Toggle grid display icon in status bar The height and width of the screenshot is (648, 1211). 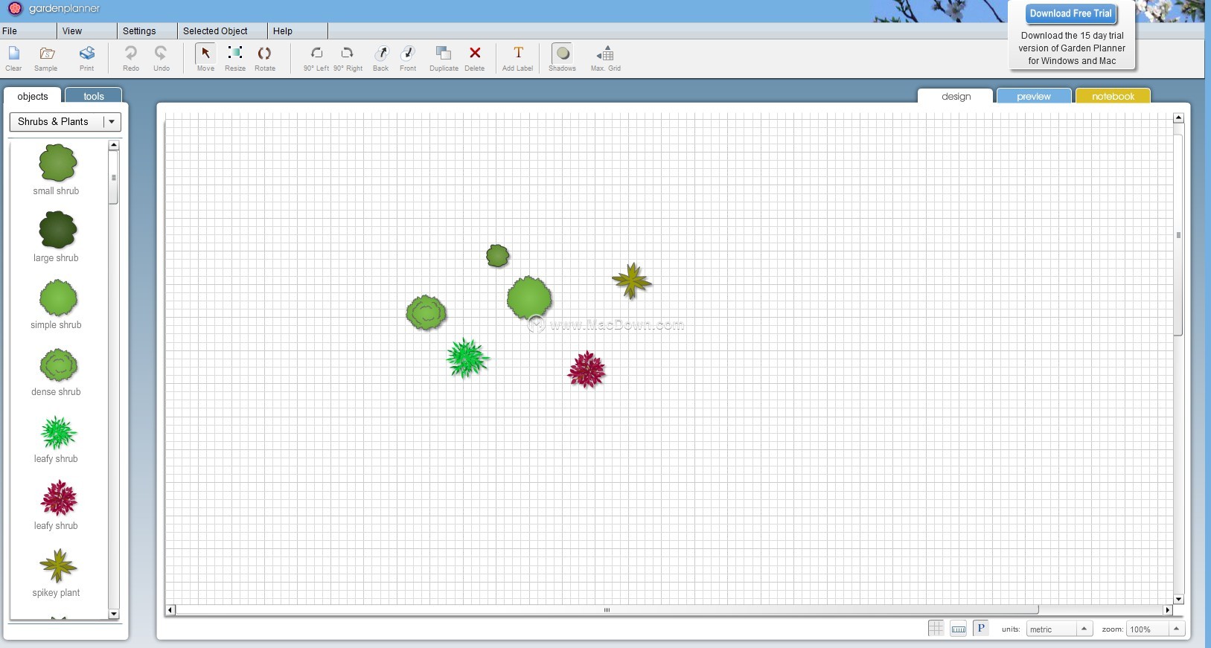pyautogui.click(x=936, y=629)
